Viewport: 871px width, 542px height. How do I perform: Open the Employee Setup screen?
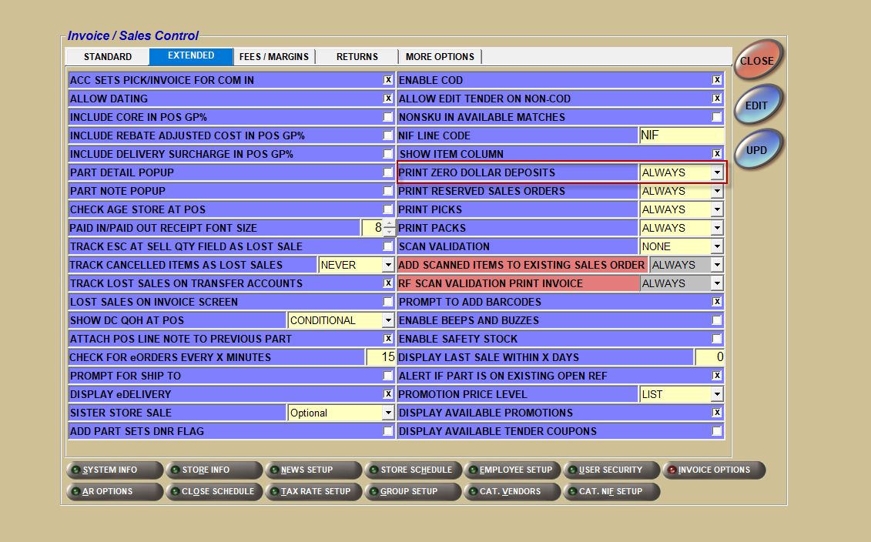511,470
